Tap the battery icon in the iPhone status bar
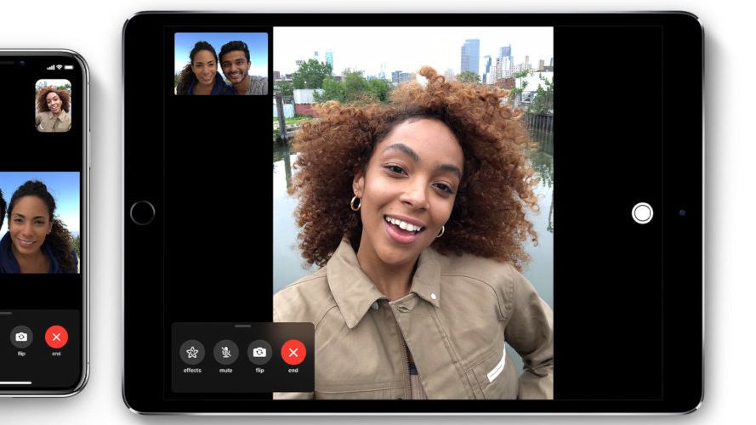756x425 pixels. click(69, 67)
